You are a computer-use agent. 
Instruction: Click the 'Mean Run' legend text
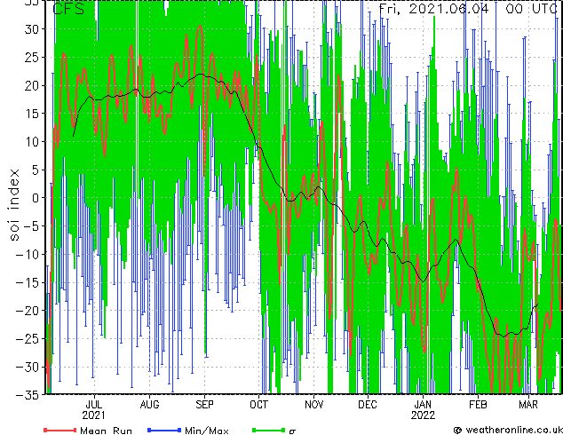[106, 431]
